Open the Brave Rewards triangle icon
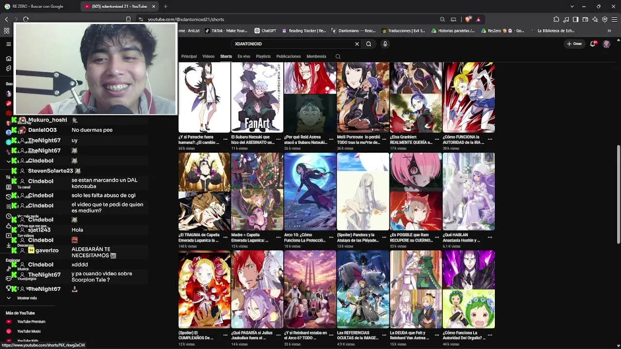The width and height of the screenshot is (621, 349). (x=478, y=19)
